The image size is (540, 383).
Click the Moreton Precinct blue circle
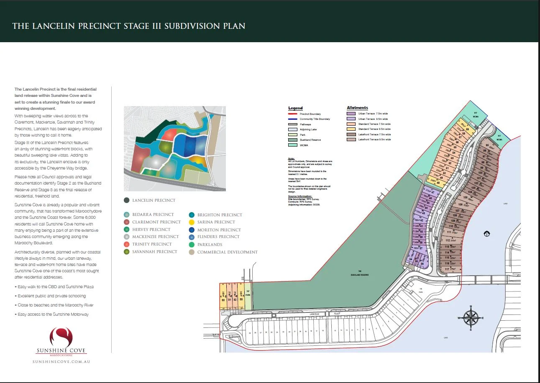tap(191, 230)
